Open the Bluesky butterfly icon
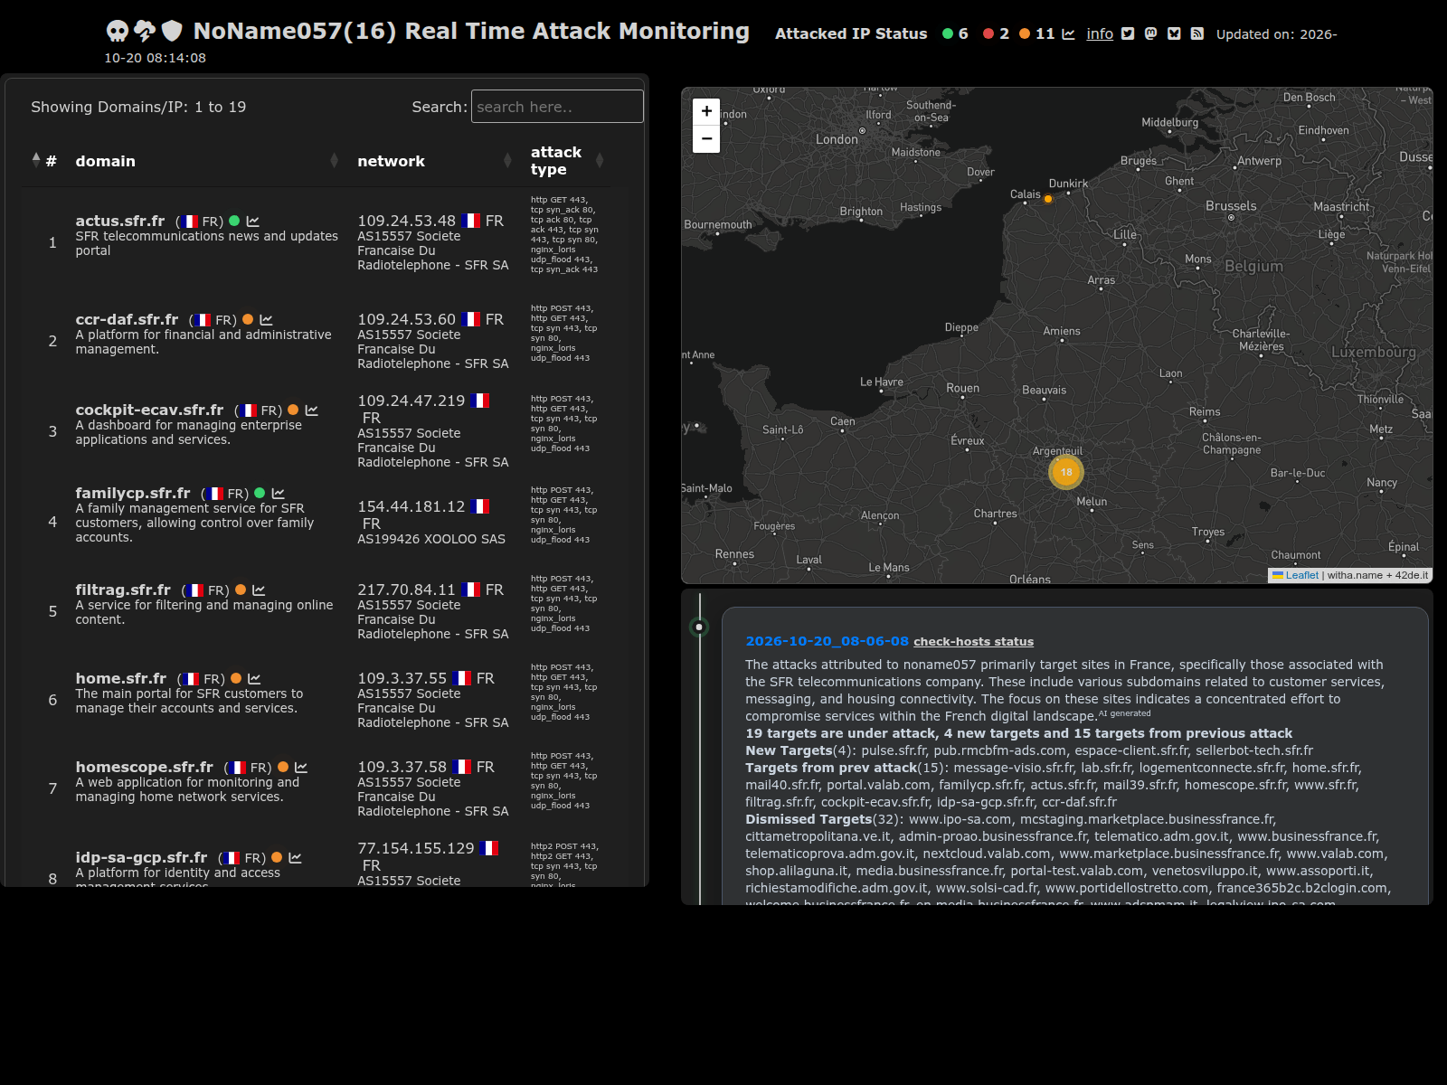Image resolution: width=1447 pixels, height=1085 pixels. 1174,33
